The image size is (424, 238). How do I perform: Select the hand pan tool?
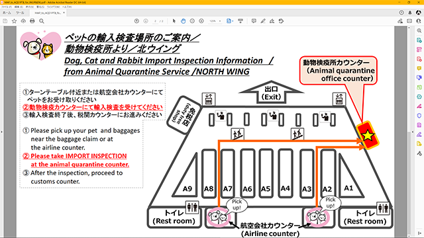click(183, 21)
